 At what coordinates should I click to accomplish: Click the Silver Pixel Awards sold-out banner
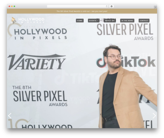tap(82, 11)
